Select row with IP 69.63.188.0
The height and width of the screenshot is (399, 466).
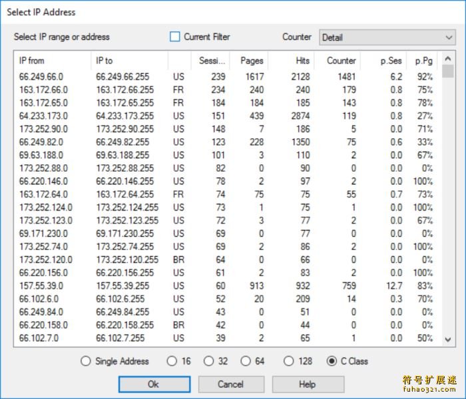pyautogui.click(x=226, y=155)
